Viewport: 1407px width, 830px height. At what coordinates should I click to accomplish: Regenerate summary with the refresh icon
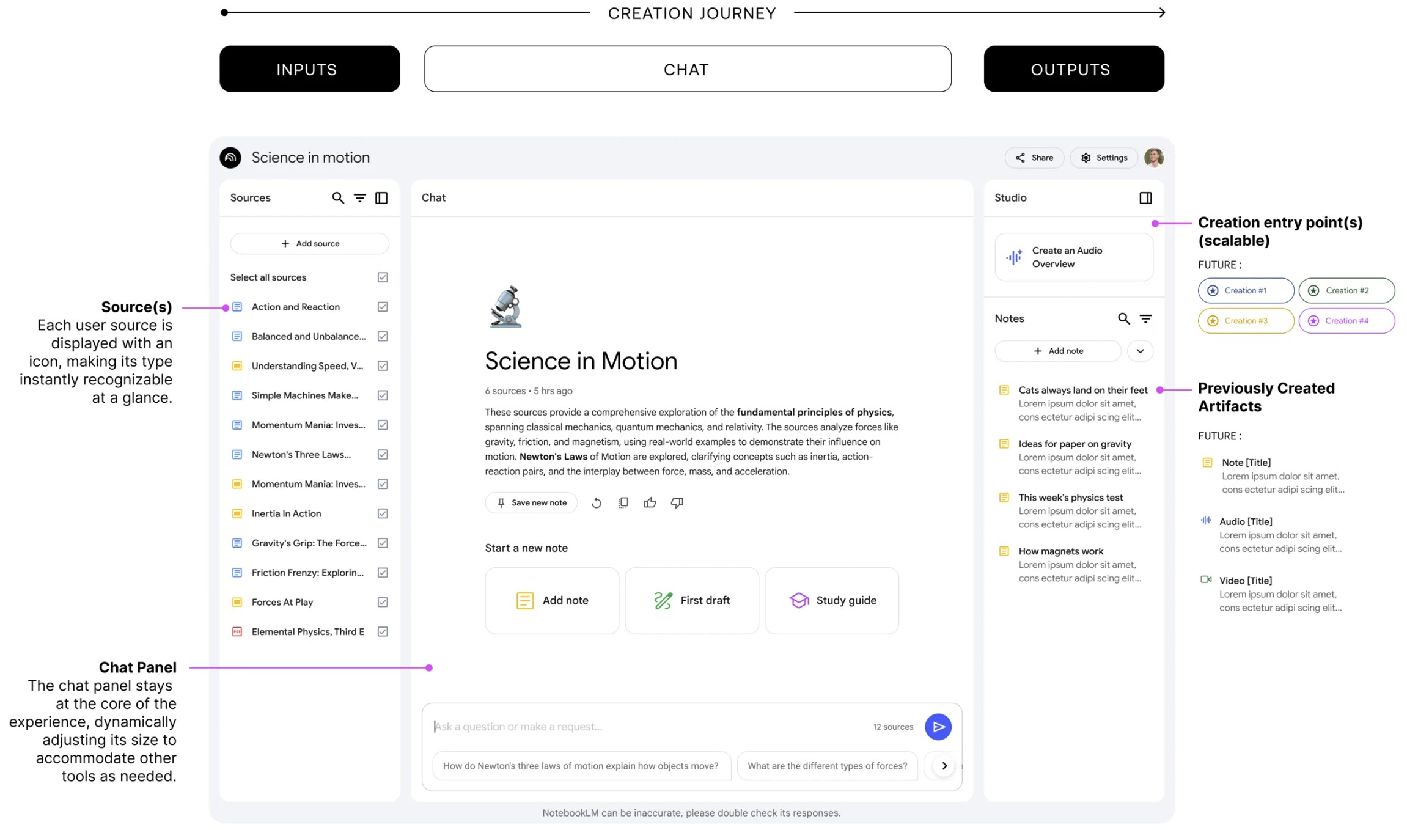tap(597, 502)
